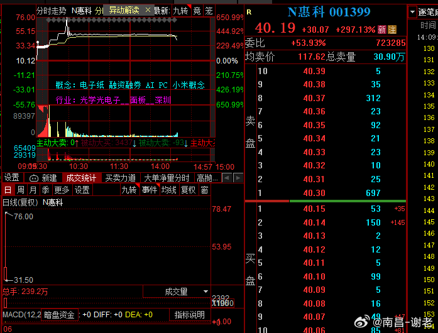
Task: Expand the 更多 period options
Action: point(62,190)
